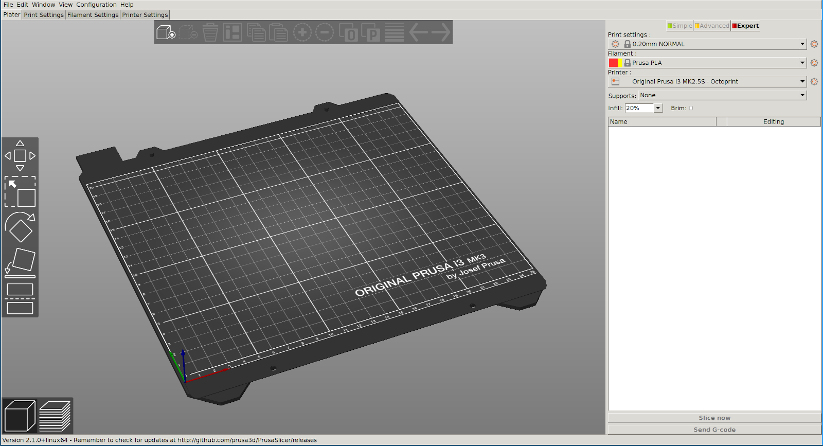Click the 'Printer :' label
The height and width of the screenshot is (446, 823).
[619, 73]
